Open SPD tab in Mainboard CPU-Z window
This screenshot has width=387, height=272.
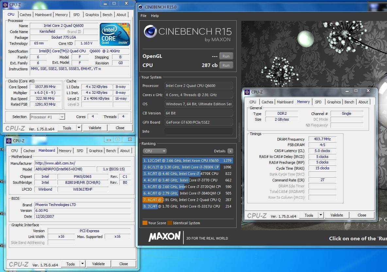tap(80, 151)
